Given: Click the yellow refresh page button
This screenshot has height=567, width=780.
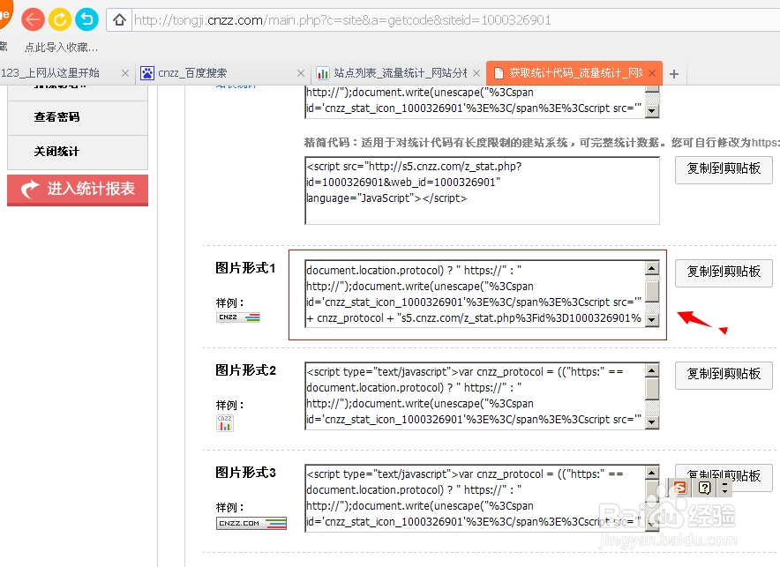Looking at the screenshot, I should coord(60,20).
